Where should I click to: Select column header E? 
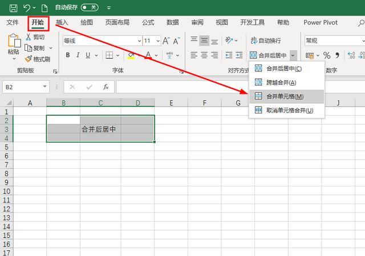(171, 103)
